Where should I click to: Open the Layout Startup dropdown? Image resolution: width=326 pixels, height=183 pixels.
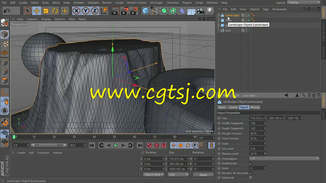[x=304, y=2]
